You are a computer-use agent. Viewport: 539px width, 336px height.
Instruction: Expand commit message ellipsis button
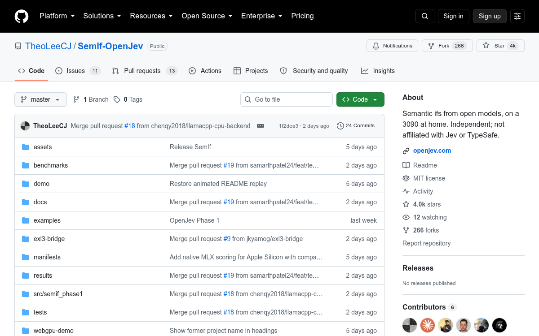tap(261, 126)
